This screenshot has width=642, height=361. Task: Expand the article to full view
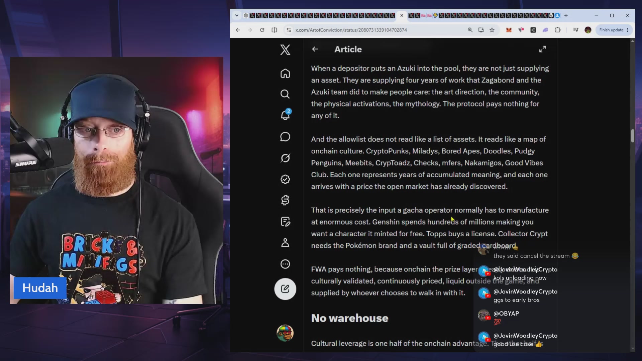(542, 49)
